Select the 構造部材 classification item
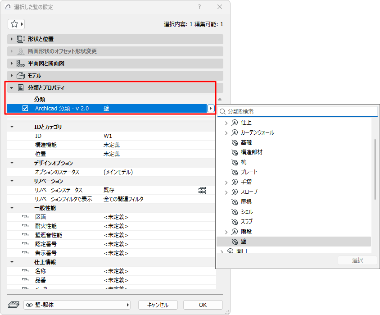Screen dimensions: 380x315 [252, 152]
